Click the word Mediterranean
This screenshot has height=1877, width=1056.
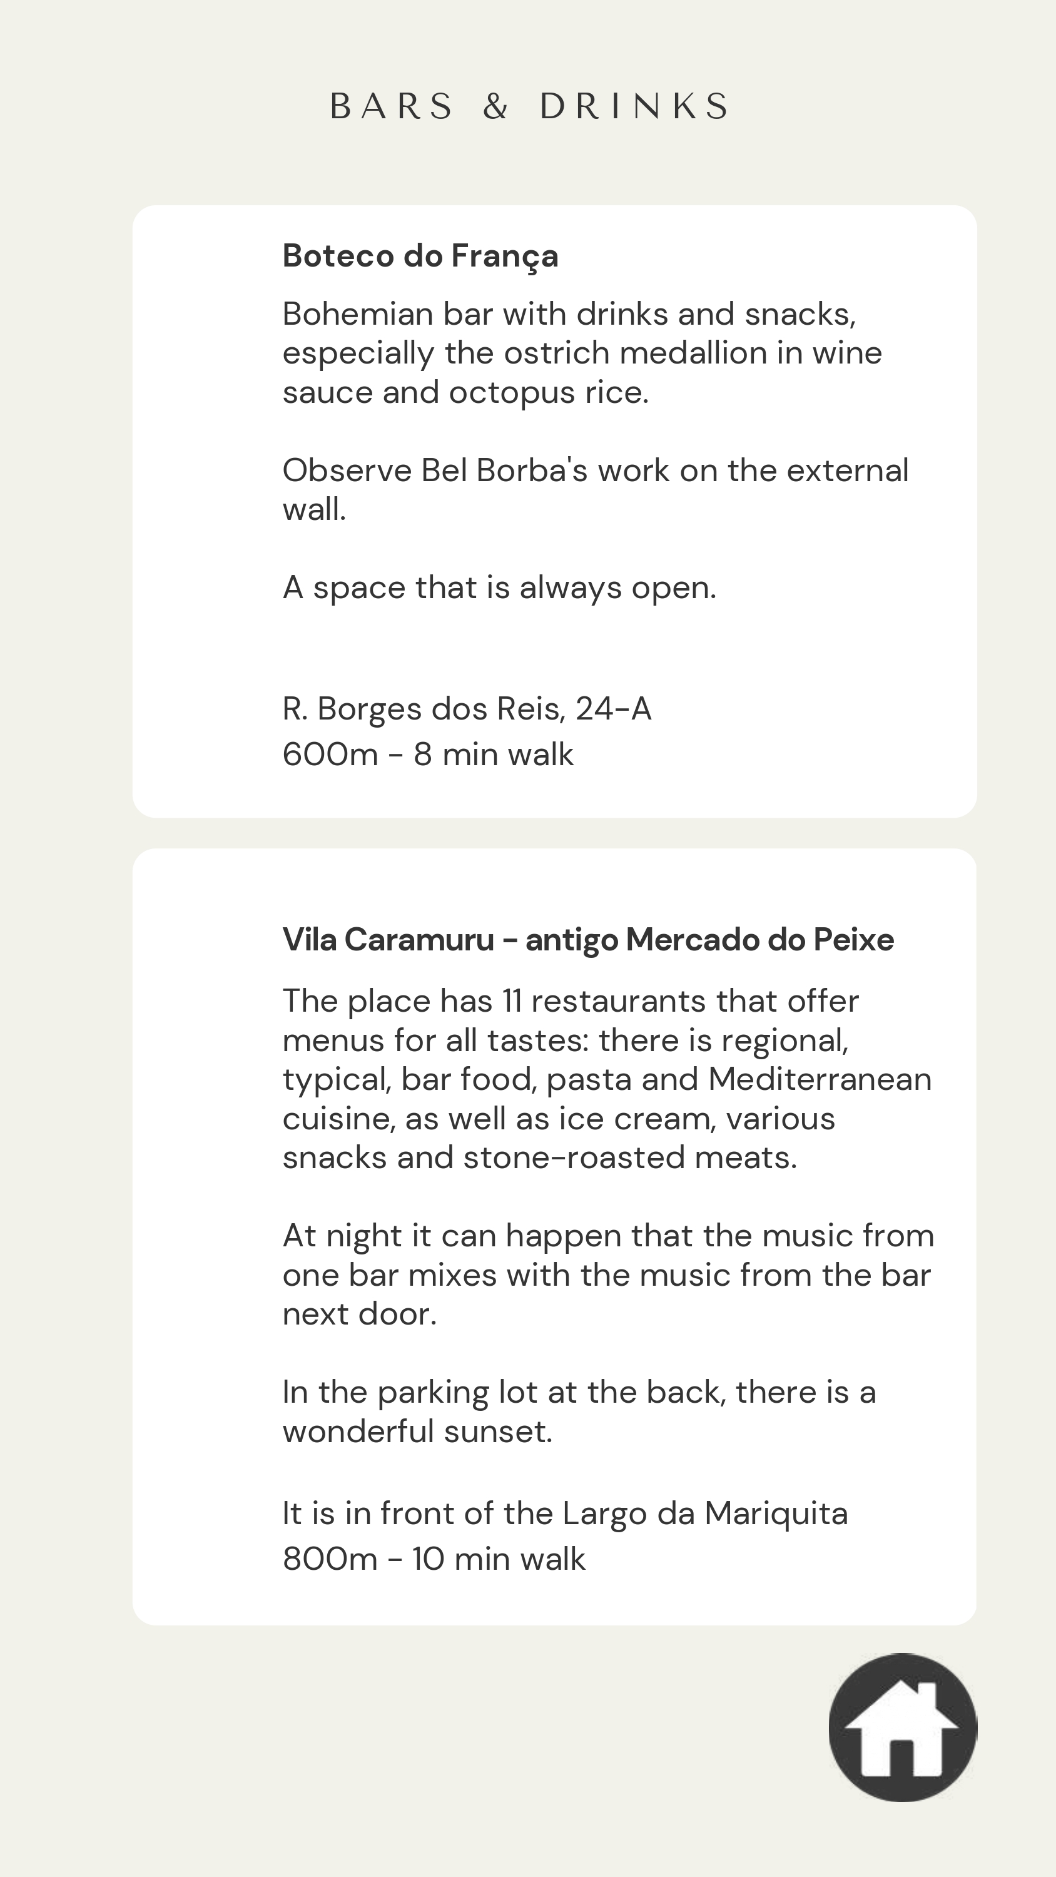819,1079
